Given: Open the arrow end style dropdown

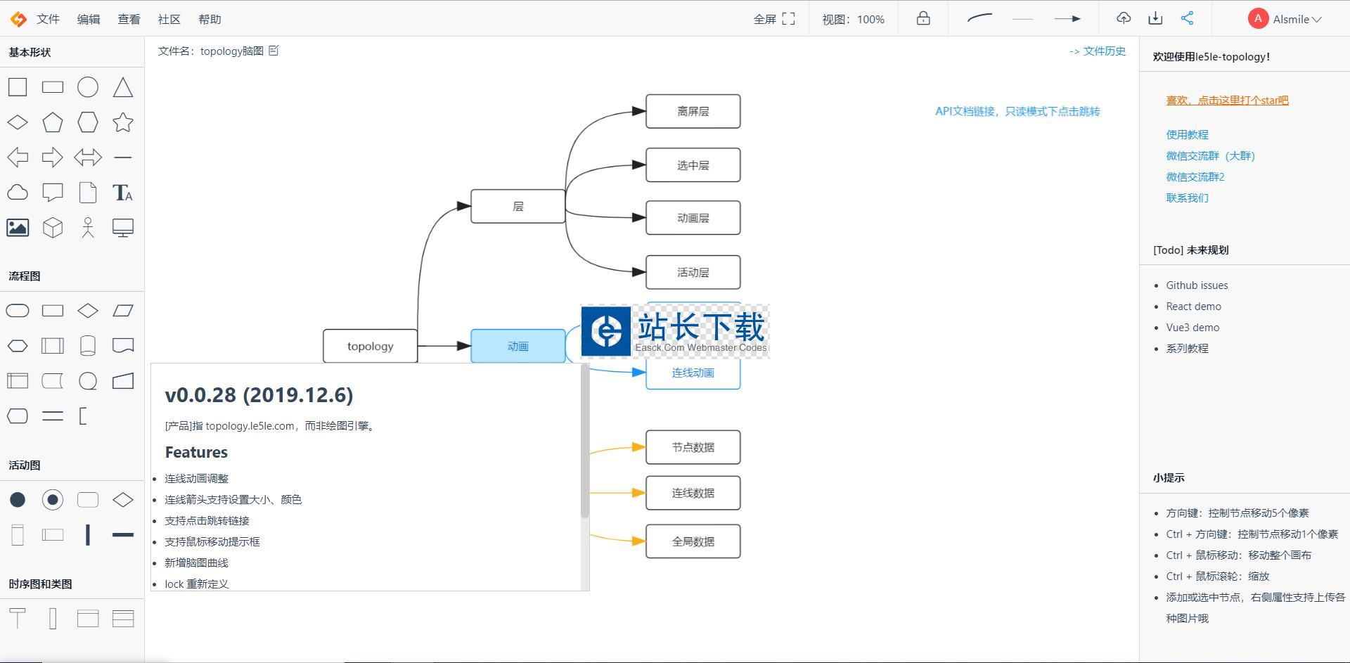Looking at the screenshot, I should 1067,19.
